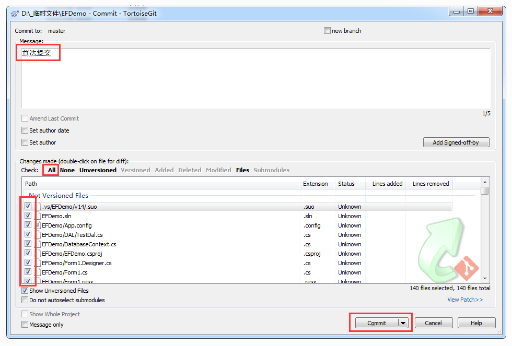Click the TortoiseGit title bar icon
This screenshot has width=512, height=346.
(15, 14)
